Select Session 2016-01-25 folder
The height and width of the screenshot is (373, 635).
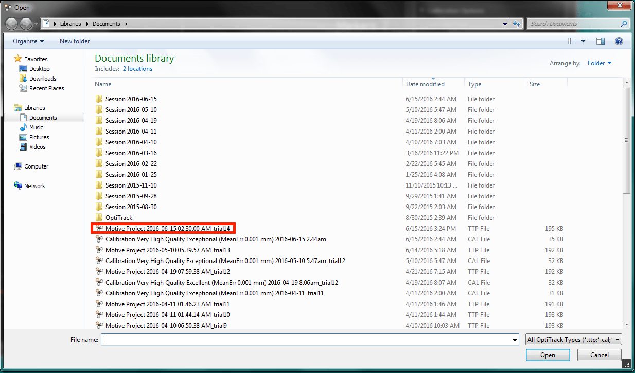(131, 174)
